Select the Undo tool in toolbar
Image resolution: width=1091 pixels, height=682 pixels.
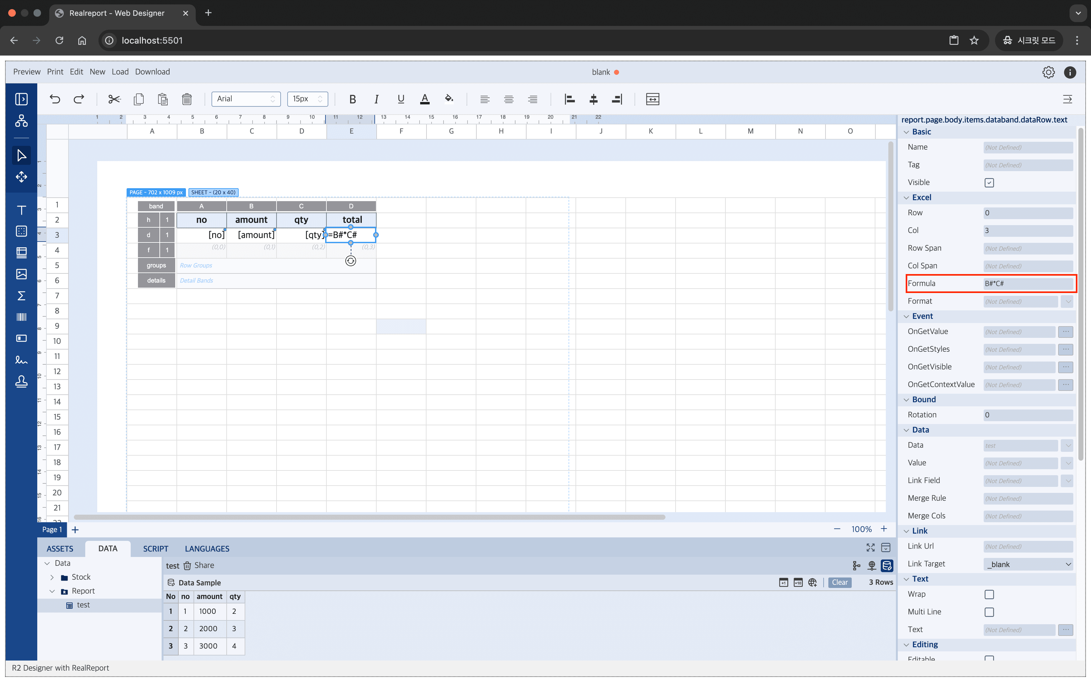54,98
